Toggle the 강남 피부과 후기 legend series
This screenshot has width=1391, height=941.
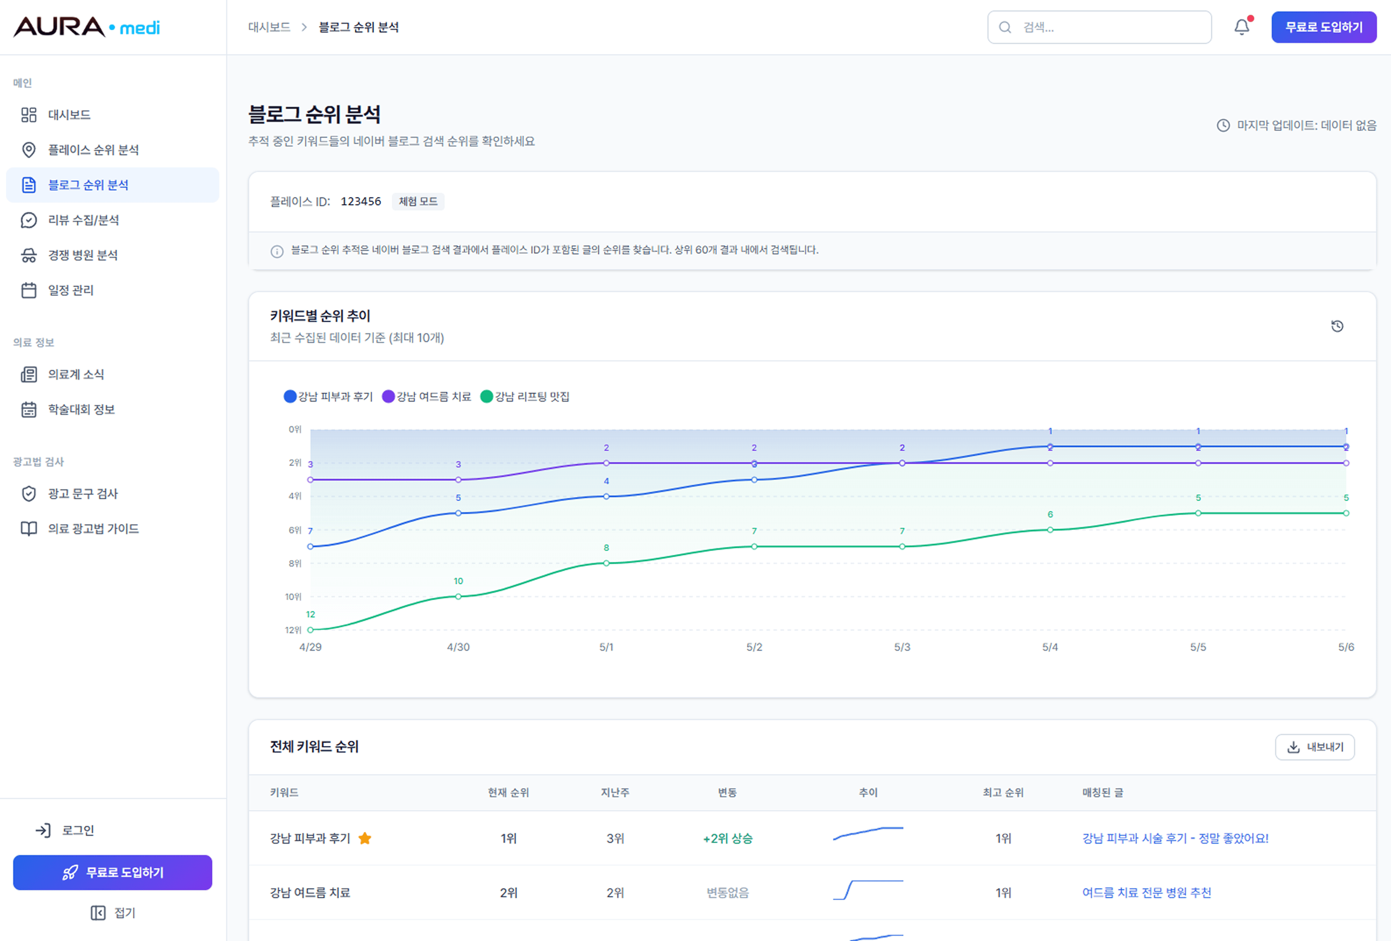[x=328, y=396]
